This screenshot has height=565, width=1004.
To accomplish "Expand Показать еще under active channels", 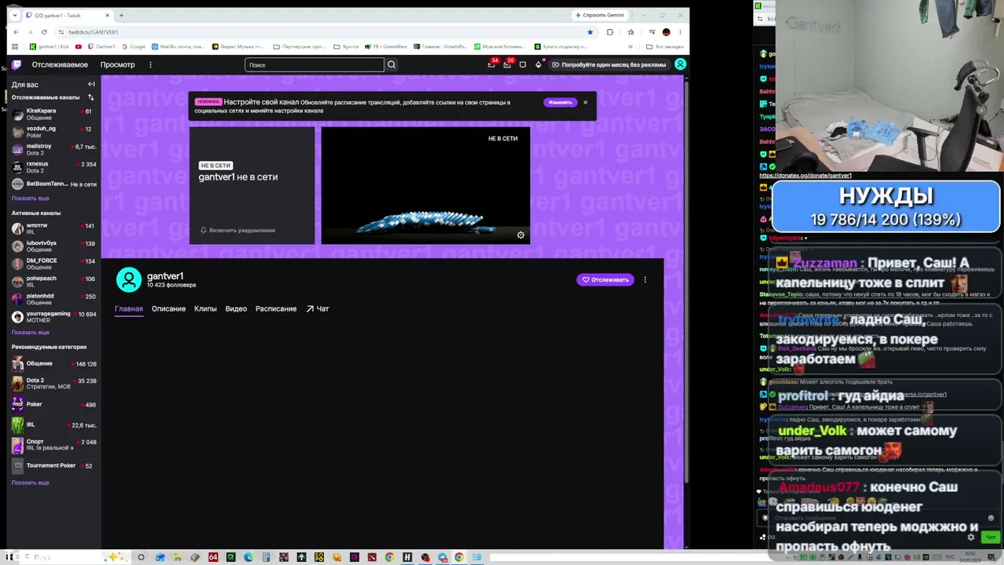I will [x=31, y=332].
